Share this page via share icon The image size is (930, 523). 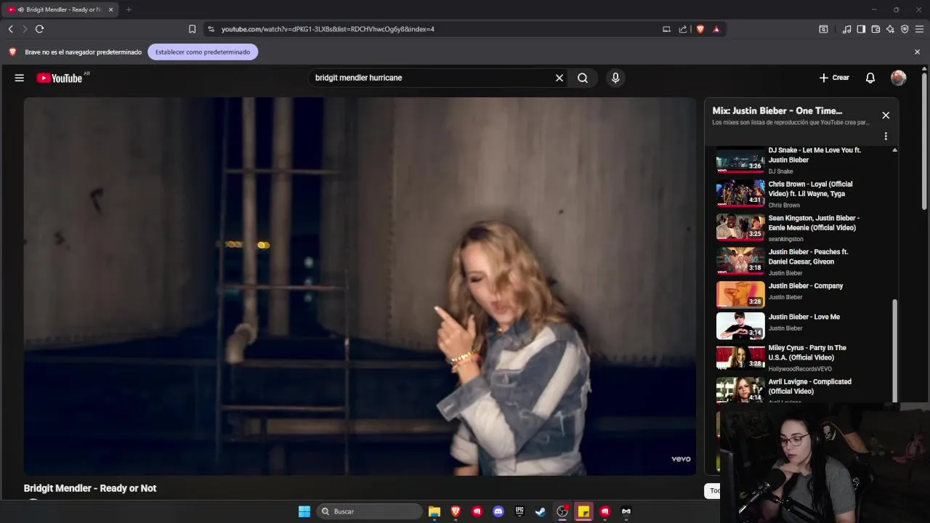(683, 29)
